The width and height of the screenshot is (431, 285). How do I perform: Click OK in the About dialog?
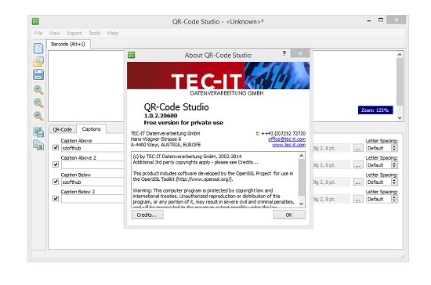pyautogui.click(x=289, y=215)
